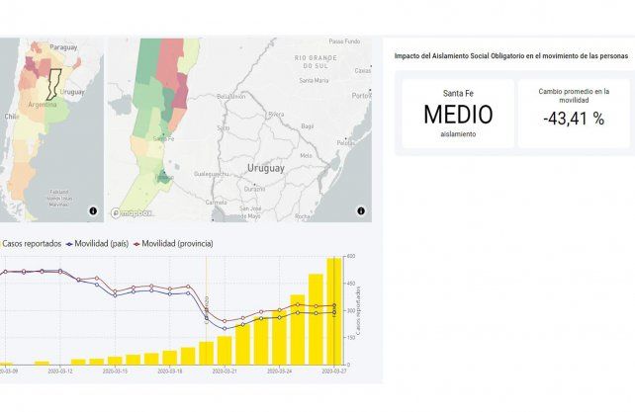
Task: Click the Impacto del Aislamiento Social Obligatorio heading
Action: [x=511, y=56]
